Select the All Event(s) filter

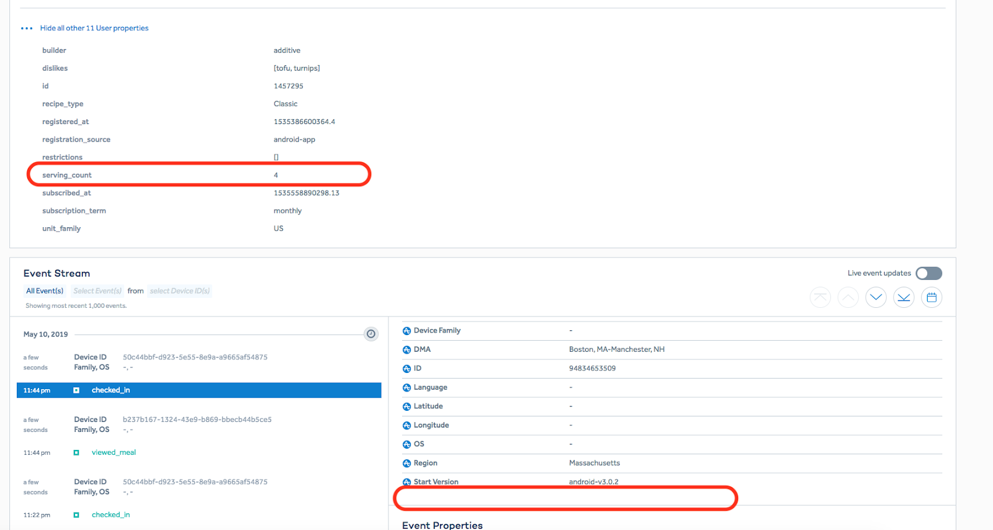[45, 291]
